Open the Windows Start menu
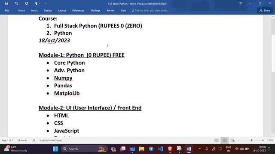275x154 pixels. click(55, 149)
